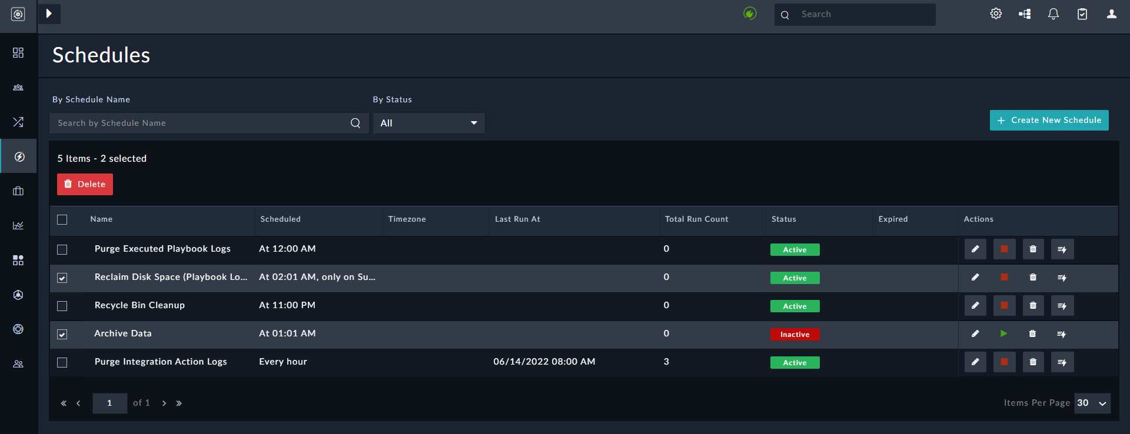
Task: Click the '06/14/2022 08:00 AM' cell
Action: [544, 362]
